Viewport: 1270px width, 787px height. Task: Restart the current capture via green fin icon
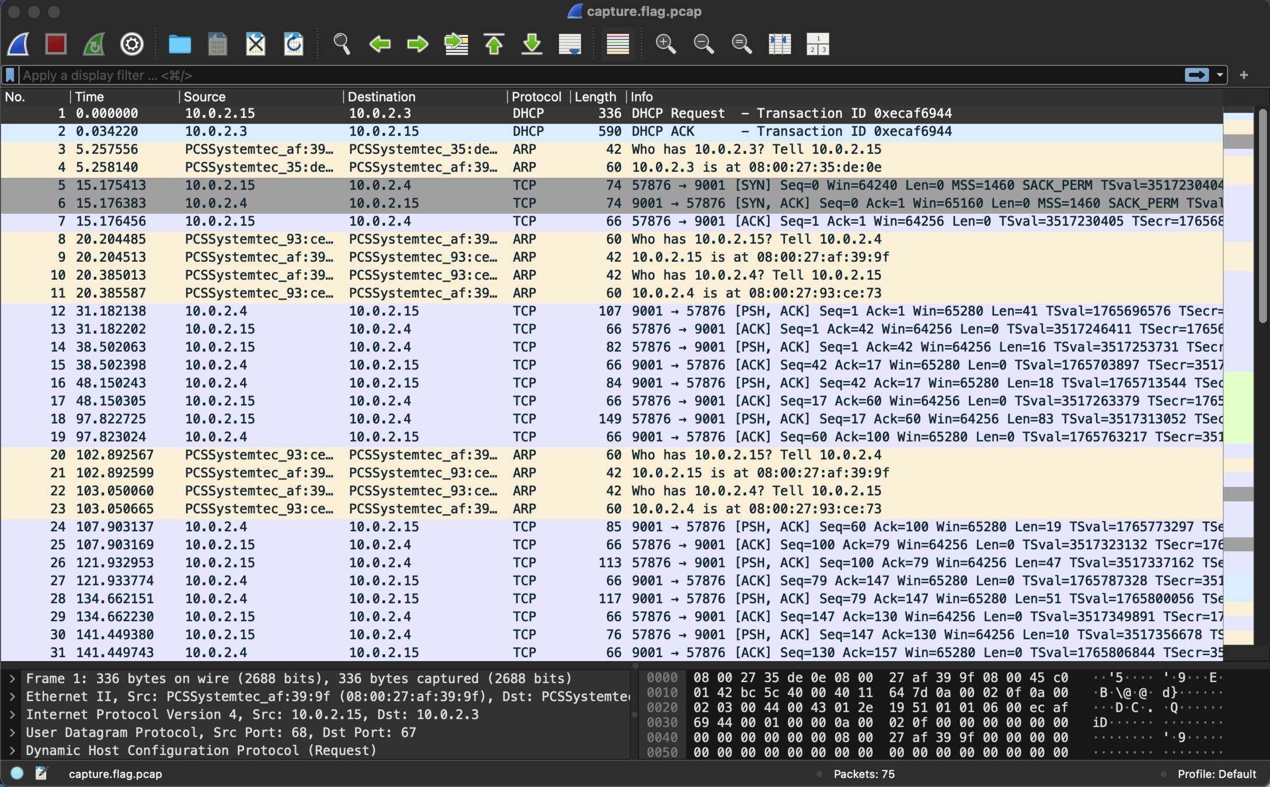(x=94, y=44)
